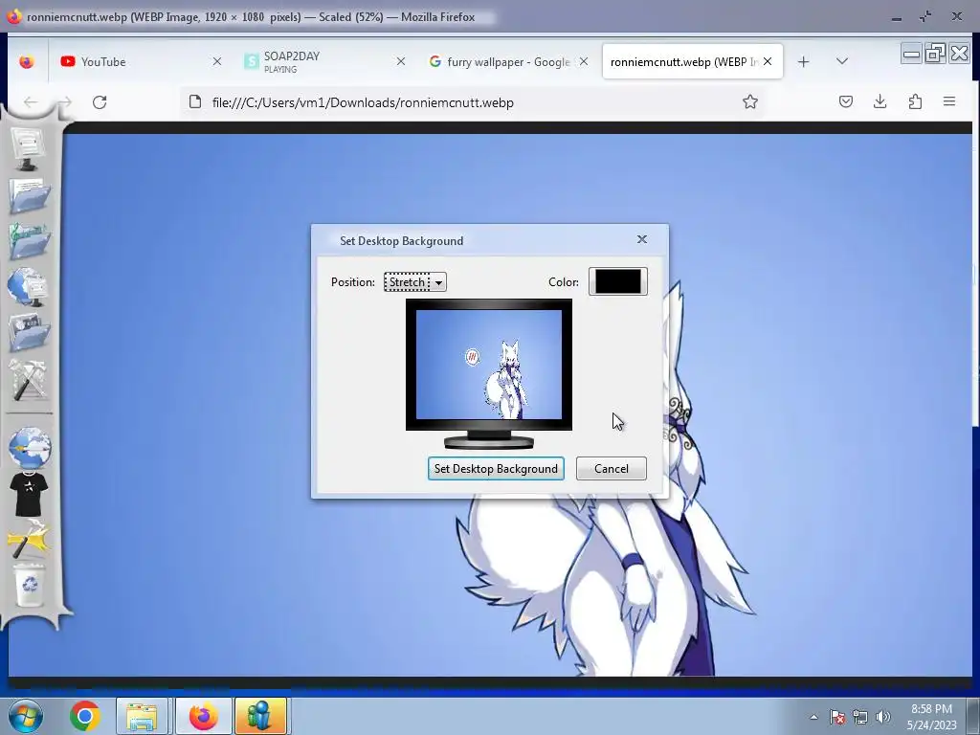This screenshot has width=980, height=735.
Task: Open File Explorer from the taskbar
Action: pyautogui.click(x=142, y=716)
